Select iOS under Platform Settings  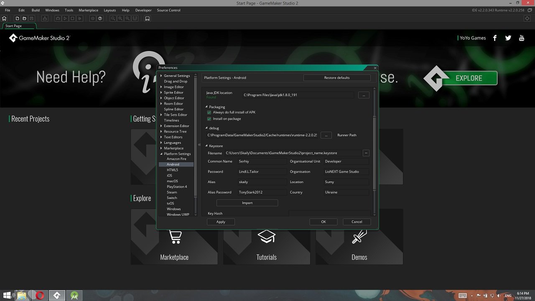click(169, 176)
